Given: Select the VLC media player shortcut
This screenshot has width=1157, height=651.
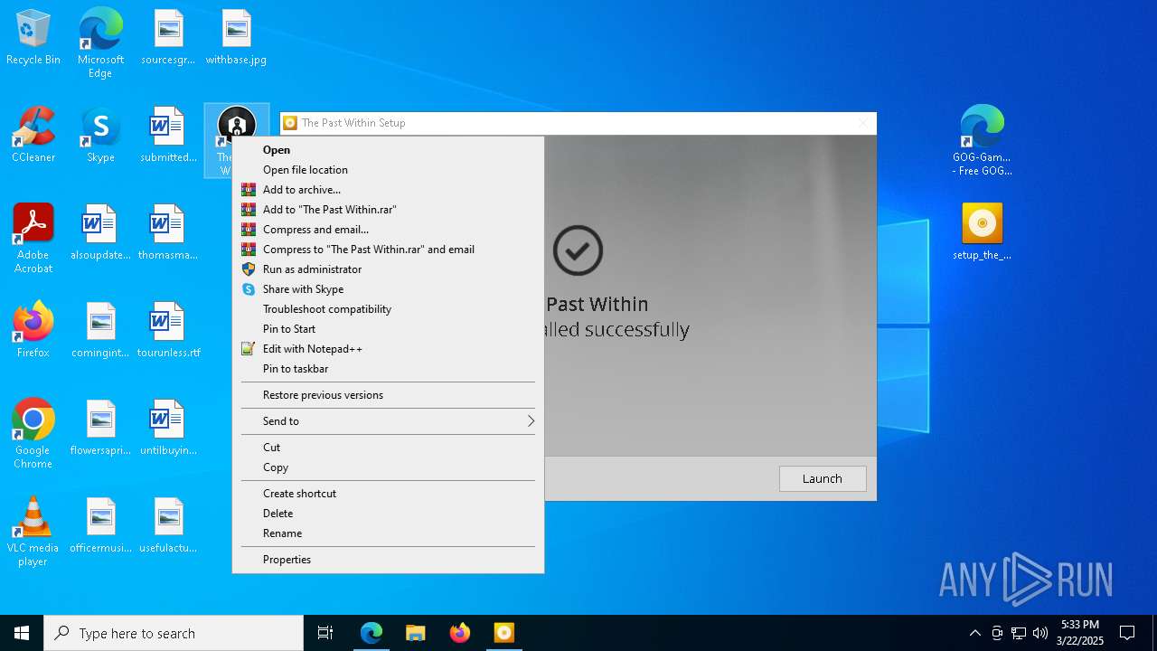Looking at the screenshot, I should 33,532.
